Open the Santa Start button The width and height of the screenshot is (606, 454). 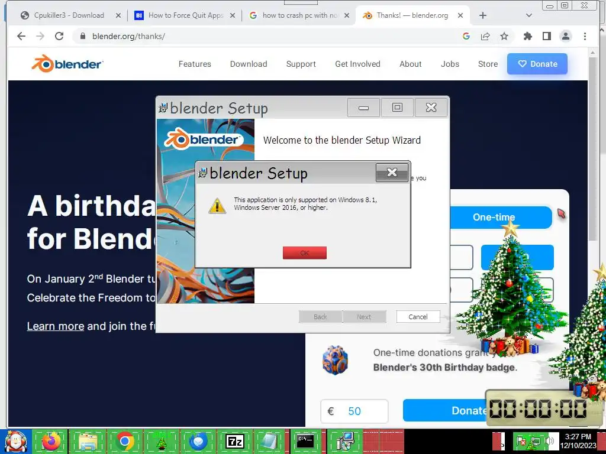point(15,441)
